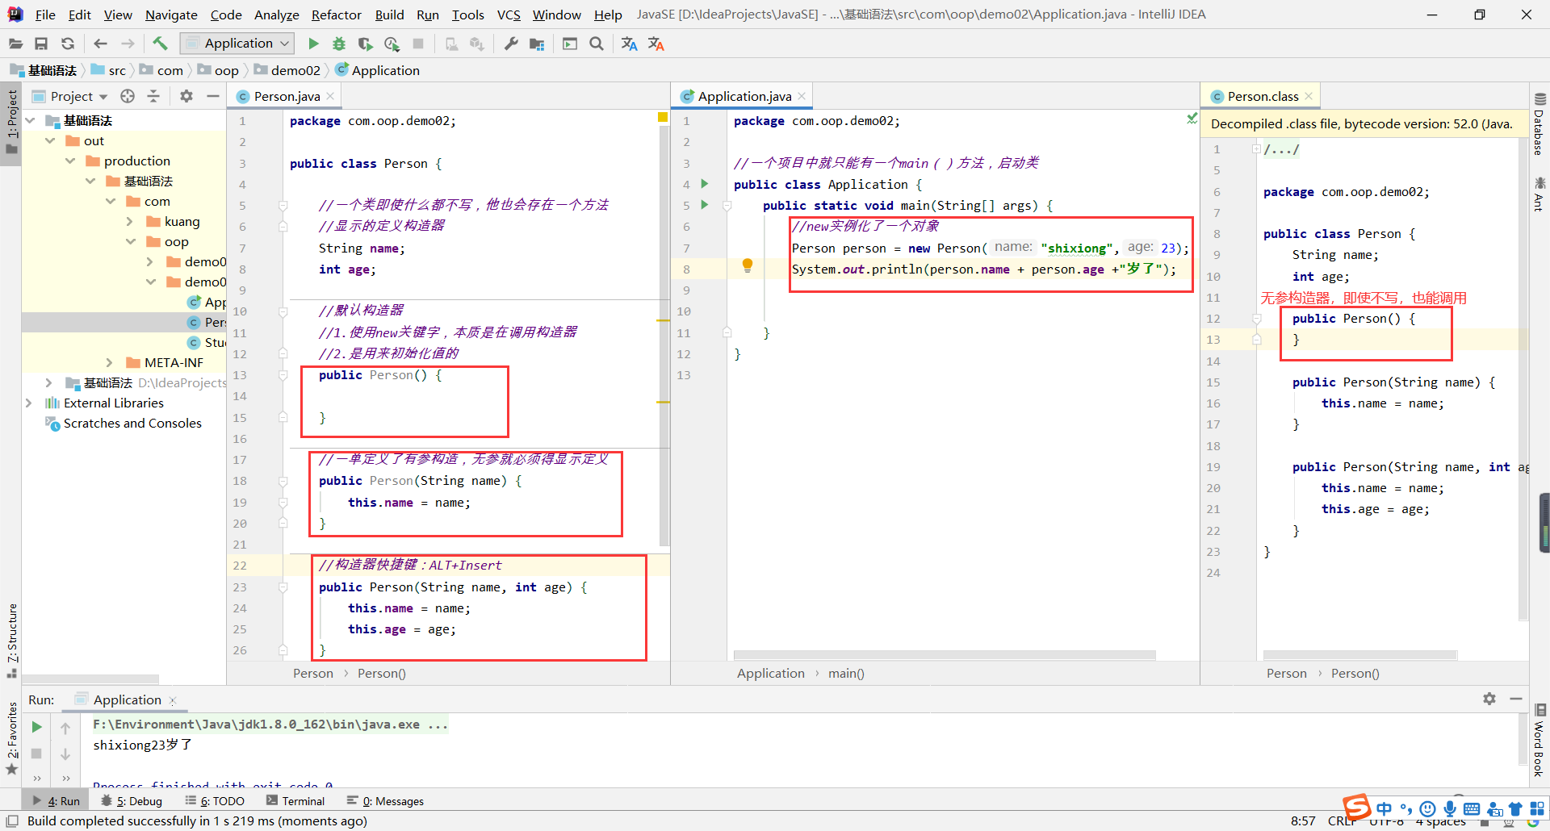Navigate back with the left arrow icon
Screen dimensions: 1550x831
tap(100, 44)
